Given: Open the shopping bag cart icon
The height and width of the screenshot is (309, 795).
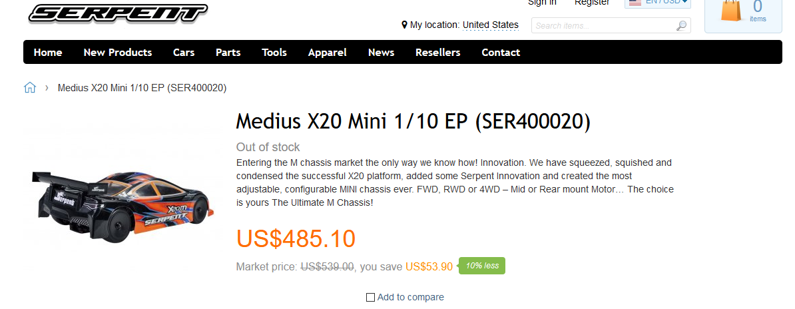Looking at the screenshot, I should click(732, 11).
